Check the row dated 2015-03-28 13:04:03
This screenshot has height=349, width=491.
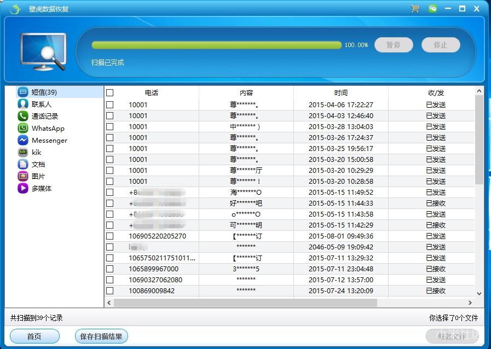109,126
